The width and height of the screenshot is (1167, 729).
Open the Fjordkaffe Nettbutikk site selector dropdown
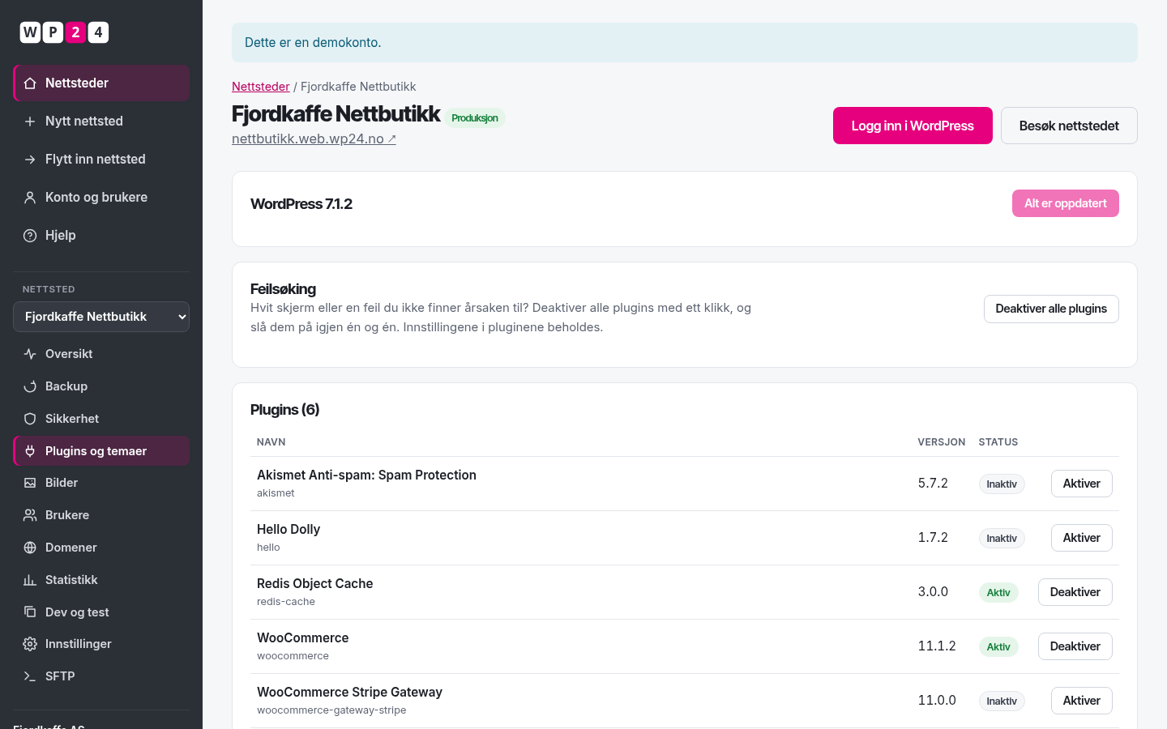101,317
